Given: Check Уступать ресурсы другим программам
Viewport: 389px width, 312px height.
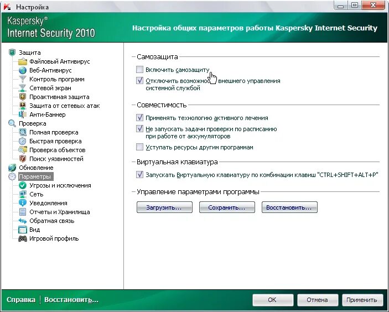Looking at the screenshot, I should 139,147.
